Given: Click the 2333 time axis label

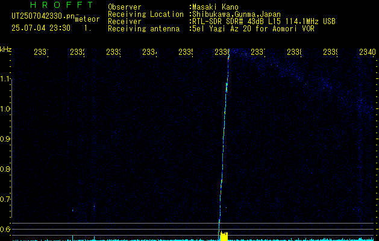Looking at the screenshot, I should click(x=114, y=52).
